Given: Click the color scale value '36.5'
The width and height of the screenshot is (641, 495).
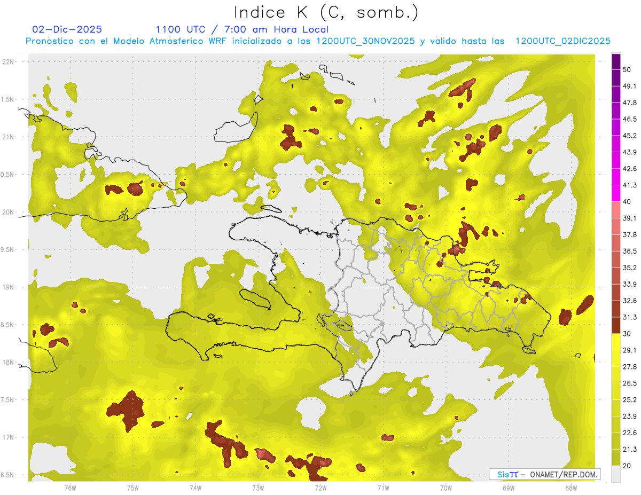Looking at the screenshot, I should [630, 251].
